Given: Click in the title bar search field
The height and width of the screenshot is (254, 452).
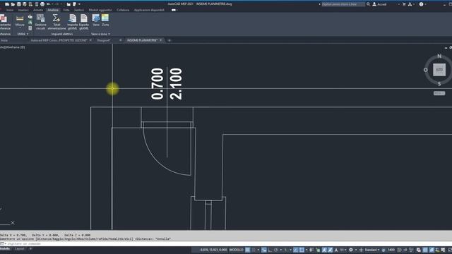Looking at the screenshot, I should 343,4.
